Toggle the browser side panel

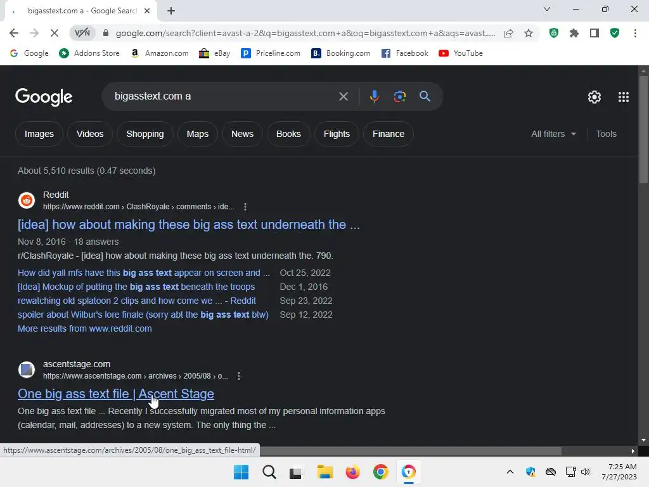point(594,33)
